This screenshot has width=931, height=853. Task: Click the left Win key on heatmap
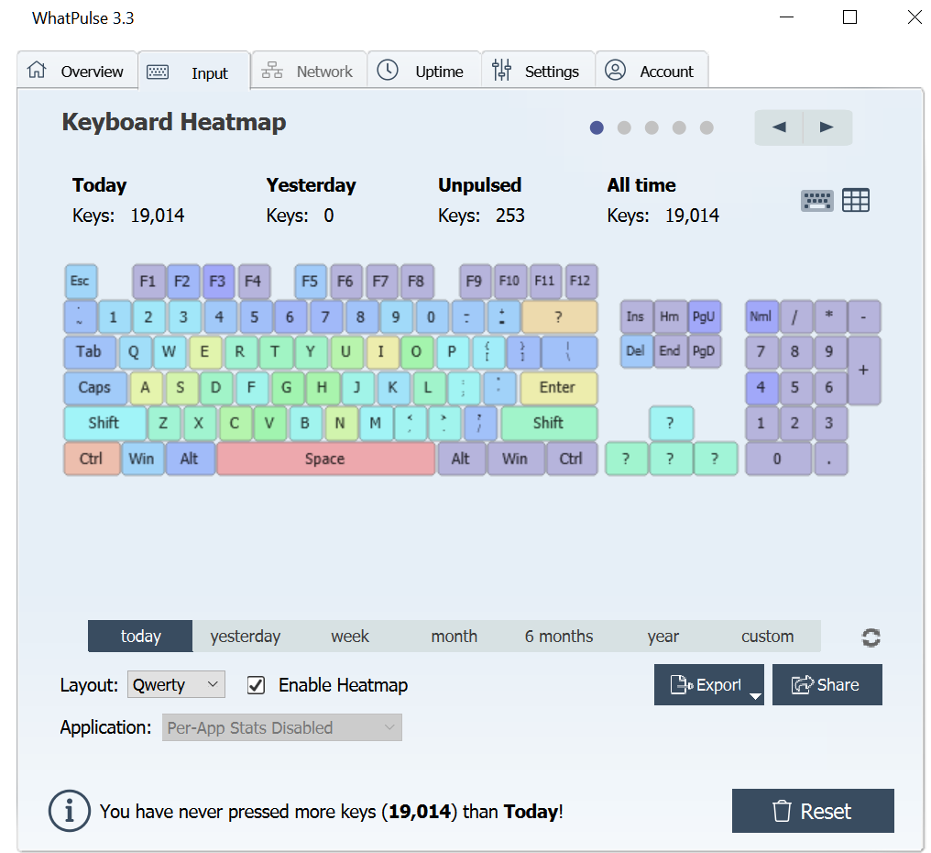point(143,459)
